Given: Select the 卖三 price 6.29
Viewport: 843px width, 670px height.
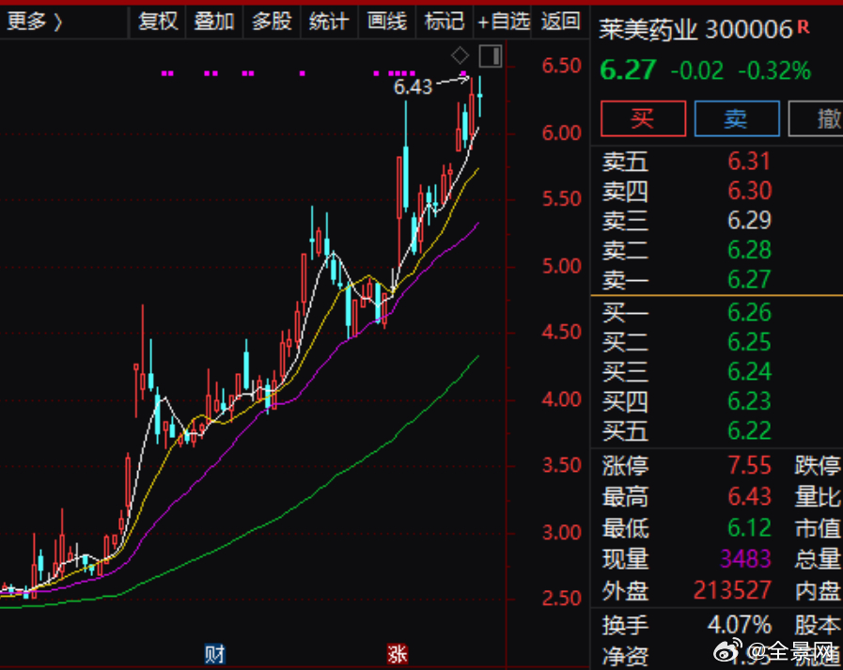Looking at the screenshot, I should 749,221.
